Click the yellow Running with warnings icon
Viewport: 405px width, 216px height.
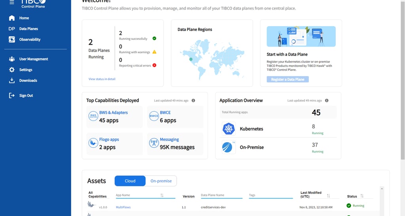tap(154, 52)
